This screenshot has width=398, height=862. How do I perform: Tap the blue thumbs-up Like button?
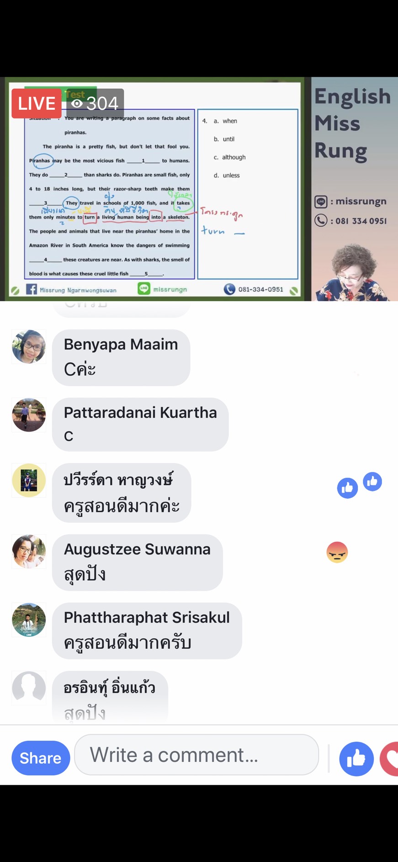pyautogui.click(x=356, y=759)
